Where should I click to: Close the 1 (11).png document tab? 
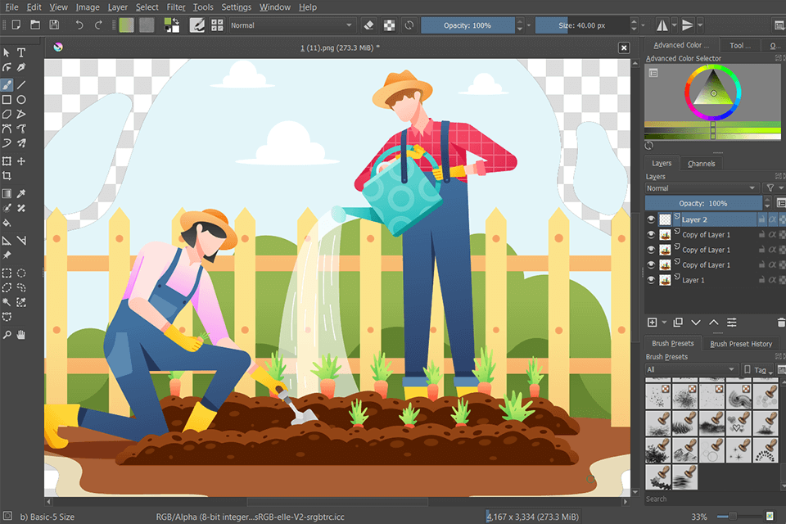(x=624, y=47)
